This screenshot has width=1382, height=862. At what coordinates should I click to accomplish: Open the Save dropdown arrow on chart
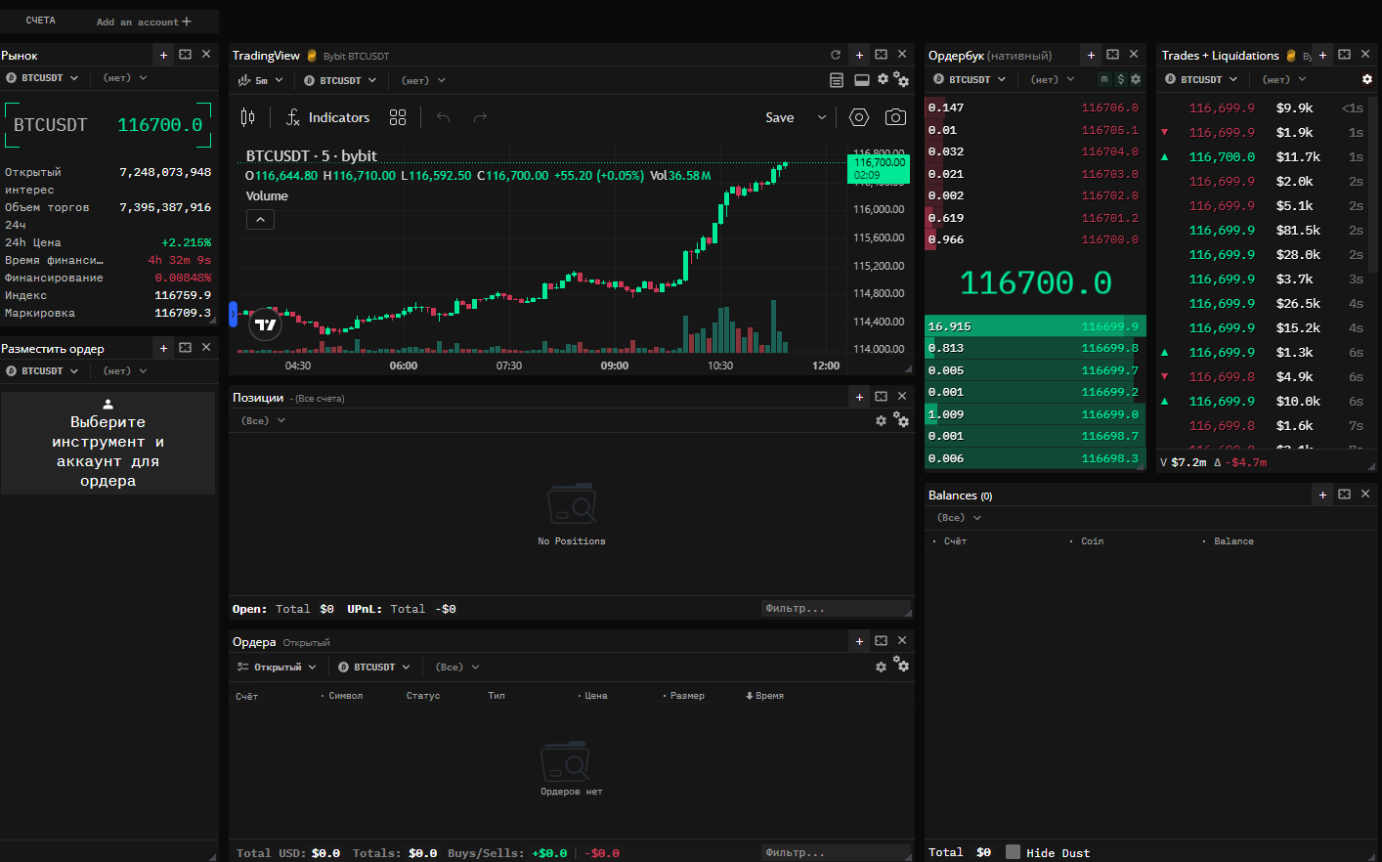pos(822,117)
